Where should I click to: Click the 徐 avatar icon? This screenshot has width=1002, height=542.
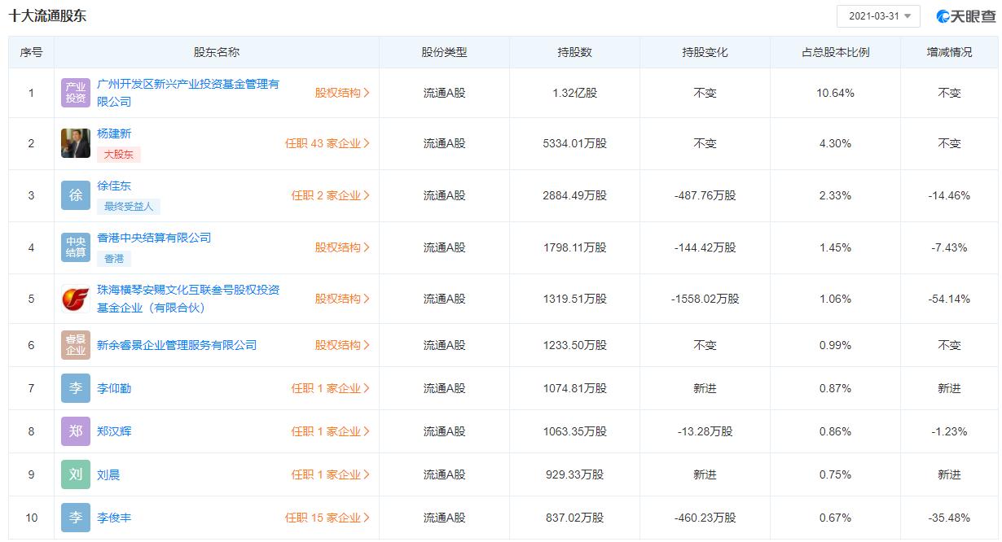(76, 195)
